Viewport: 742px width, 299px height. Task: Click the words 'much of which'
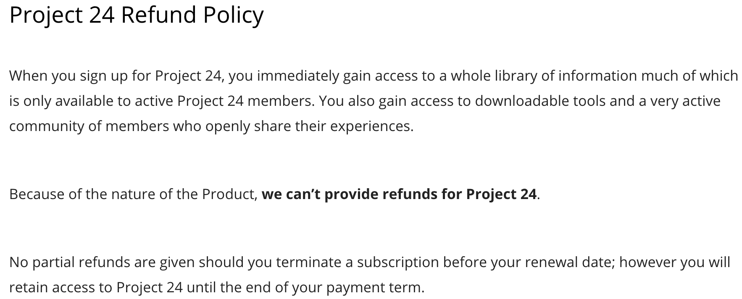689,76
